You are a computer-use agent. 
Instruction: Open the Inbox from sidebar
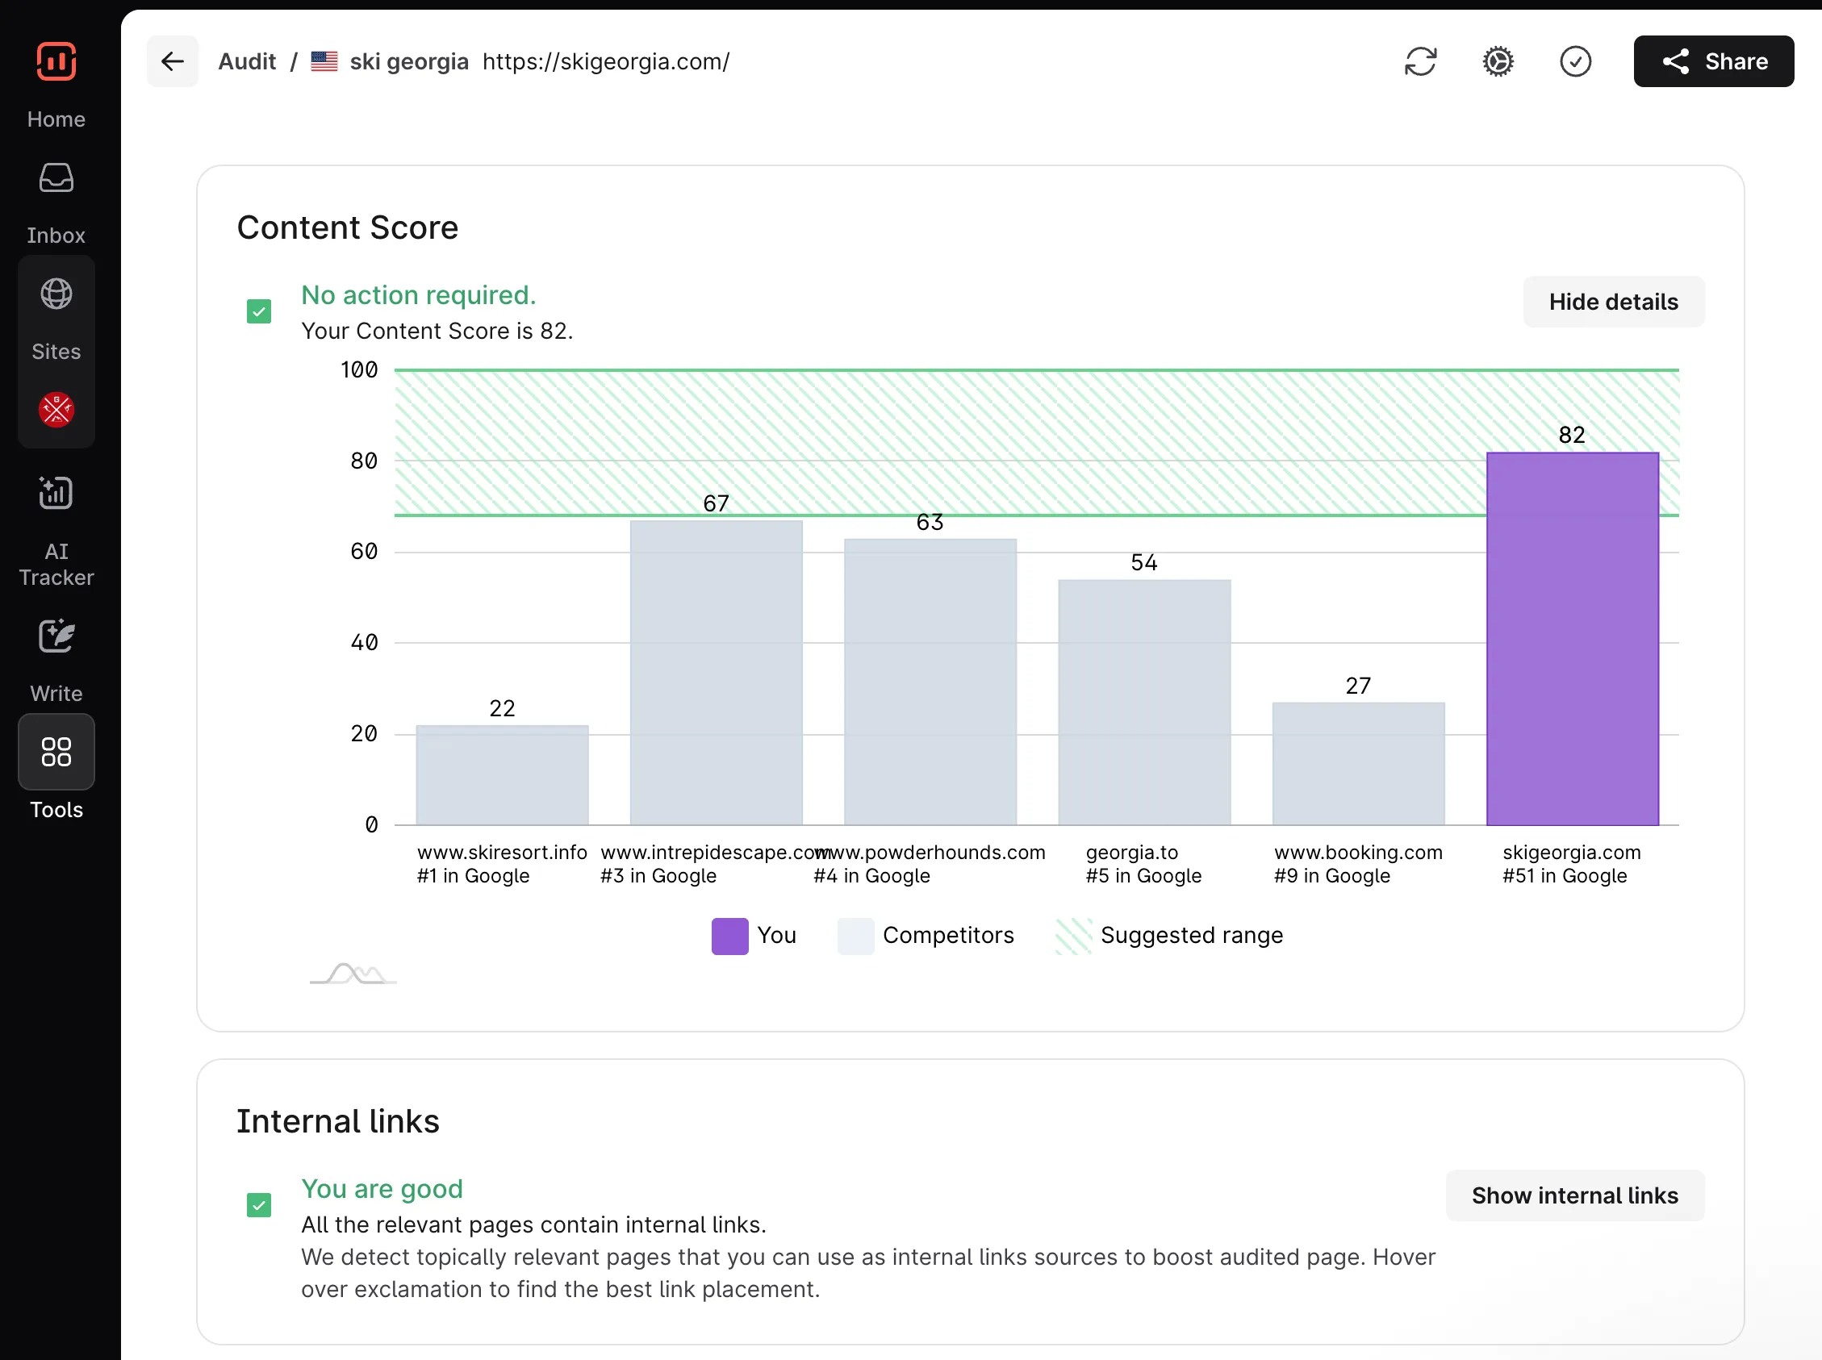[x=56, y=178]
